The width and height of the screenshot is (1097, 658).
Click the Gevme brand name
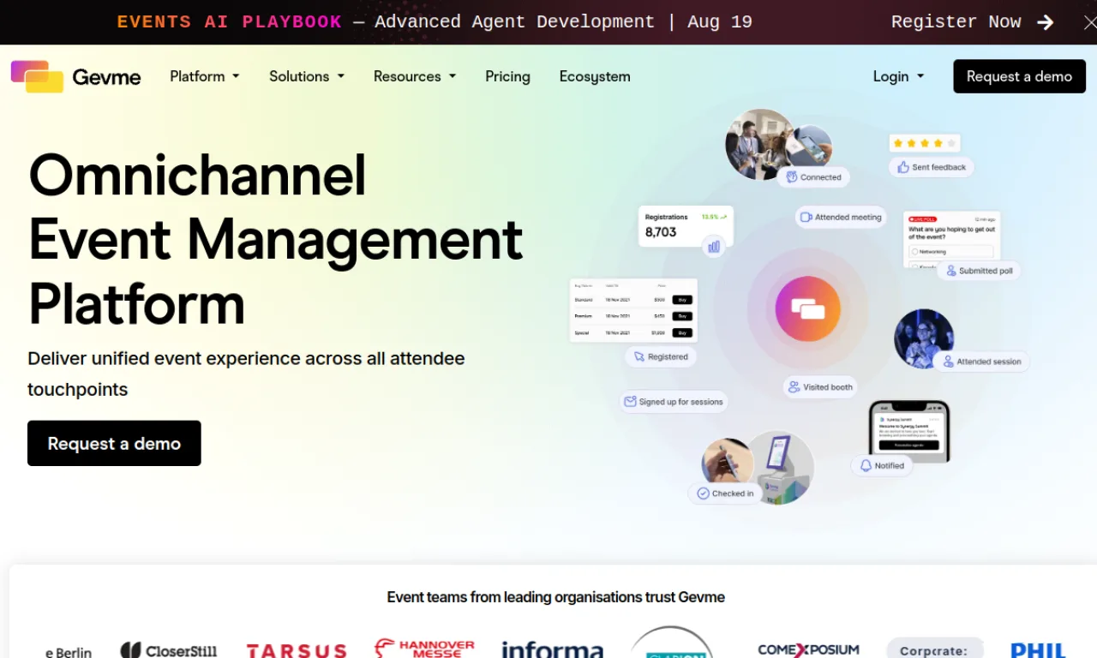point(106,77)
